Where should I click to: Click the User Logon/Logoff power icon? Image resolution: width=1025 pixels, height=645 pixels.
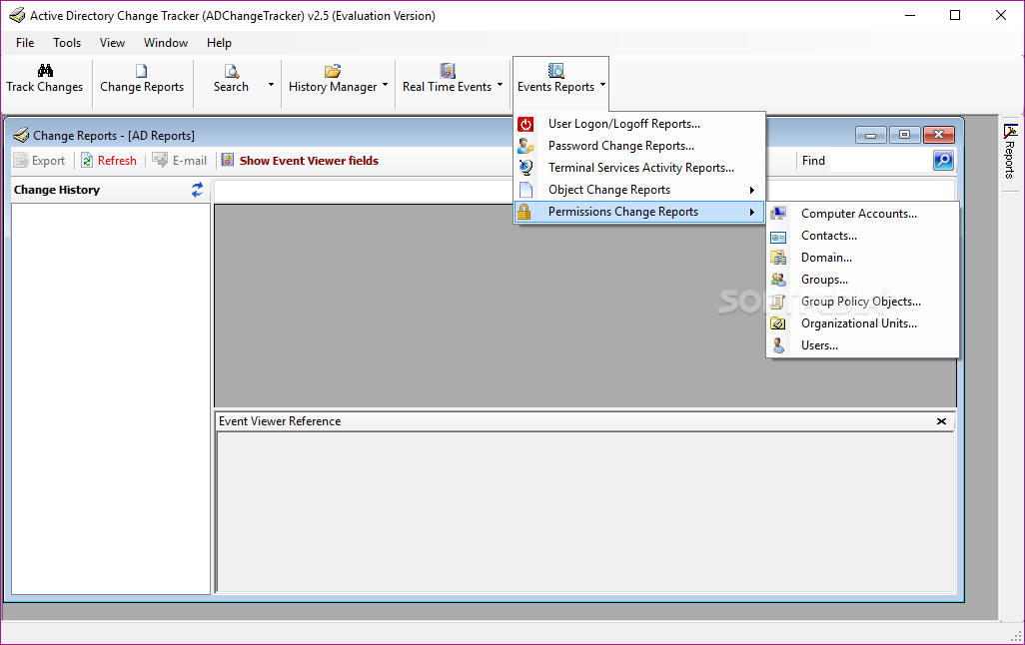[x=525, y=124]
